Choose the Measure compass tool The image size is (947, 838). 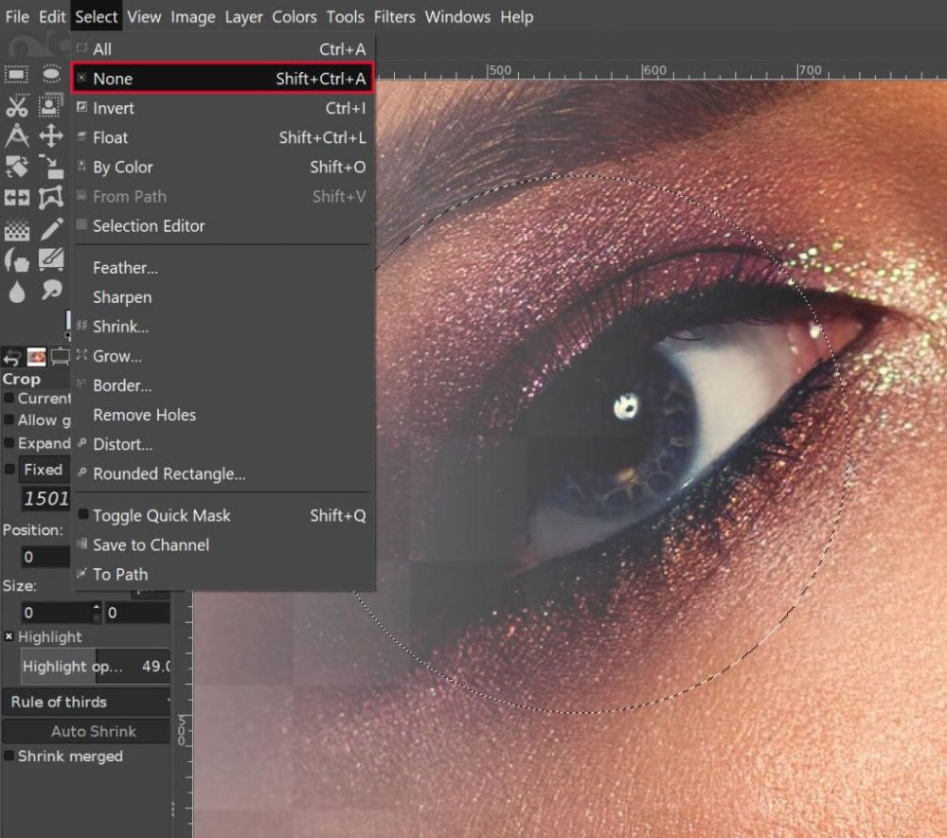coord(17,136)
